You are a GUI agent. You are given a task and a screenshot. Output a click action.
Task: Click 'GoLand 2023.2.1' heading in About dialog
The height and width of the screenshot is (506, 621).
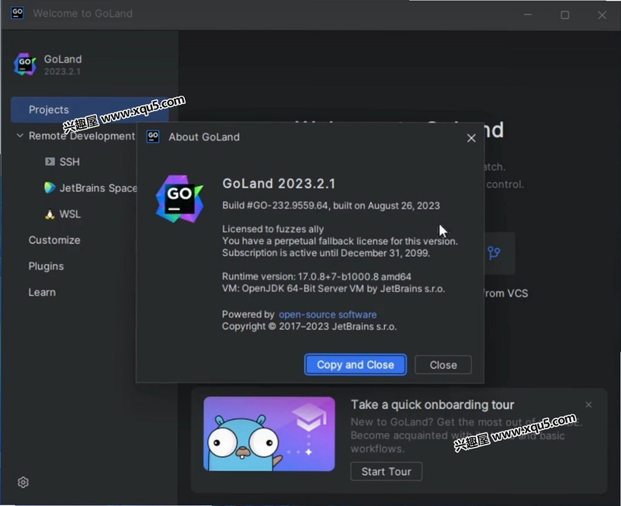tap(279, 184)
